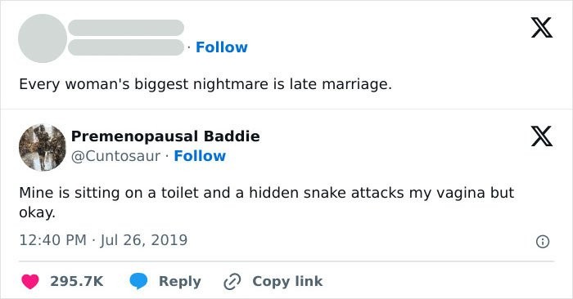Click the X logo on top tweet
This screenshot has width=573, height=299.
tap(542, 27)
